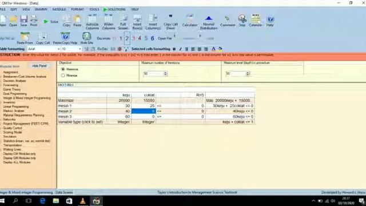Open the Tools menu
This screenshot has height=206, width=366.
[94, 9]
